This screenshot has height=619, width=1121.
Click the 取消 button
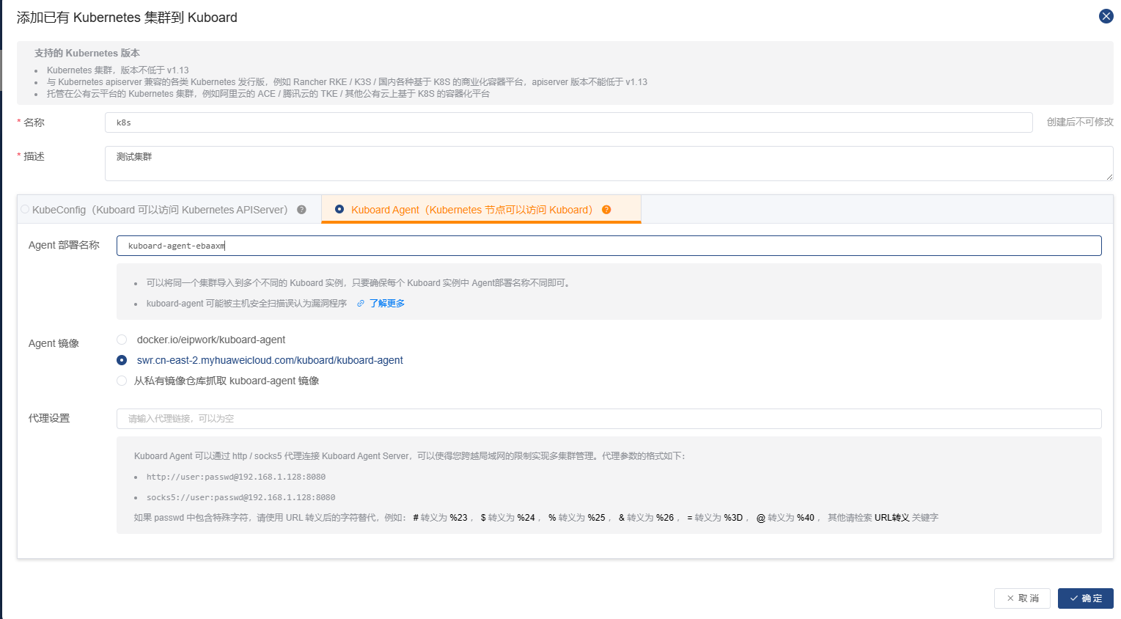(x=1022, y=598)
